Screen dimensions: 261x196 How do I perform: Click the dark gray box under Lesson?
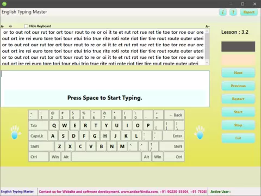(238, 46)
